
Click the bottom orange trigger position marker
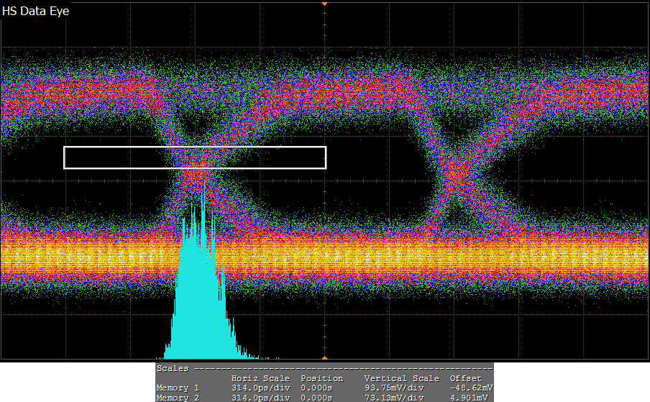point(324,357)
